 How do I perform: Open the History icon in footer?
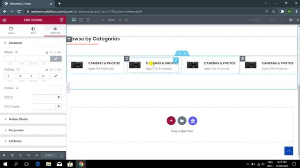coord(20,155)
